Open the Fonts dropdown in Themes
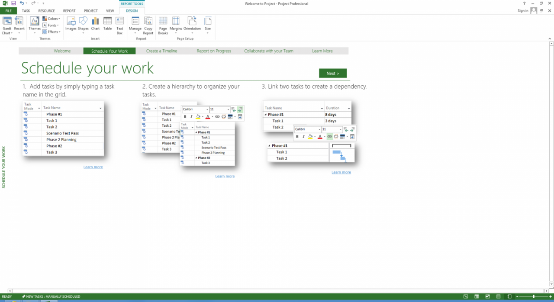 51,25
